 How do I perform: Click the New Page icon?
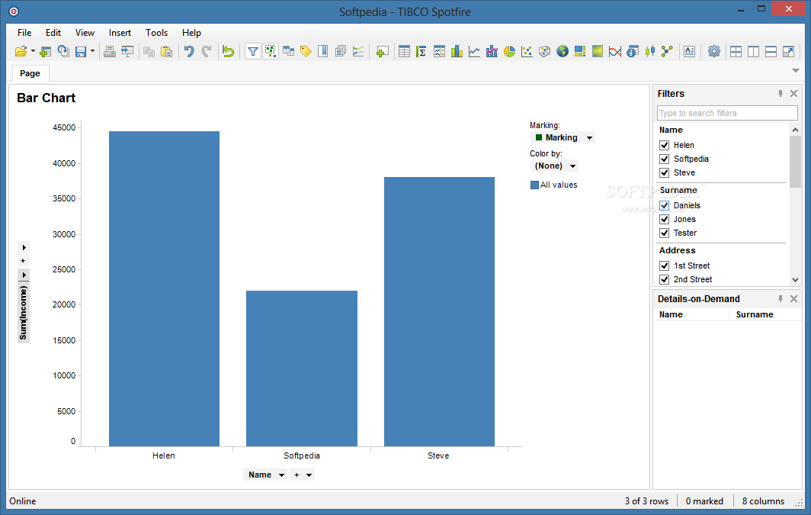tap(382, 51)
